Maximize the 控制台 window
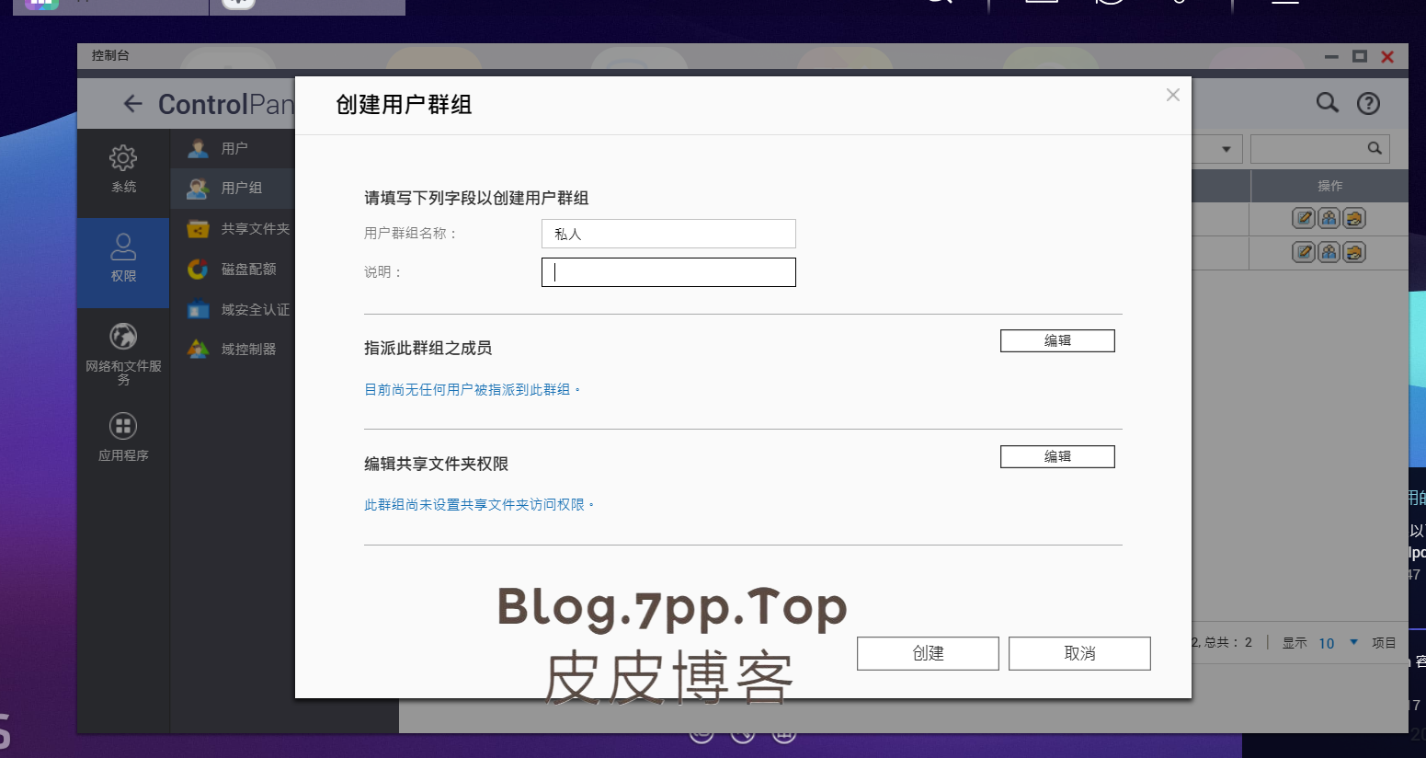1426x758 pixels. pos(1360,56)
